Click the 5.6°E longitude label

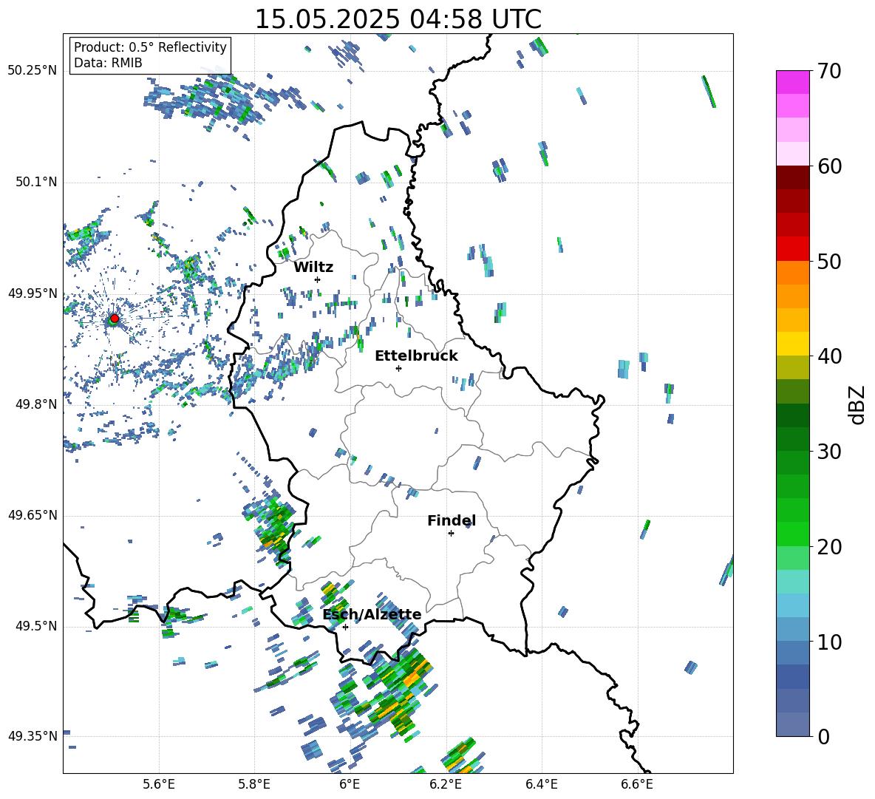[x=159, y=784]
